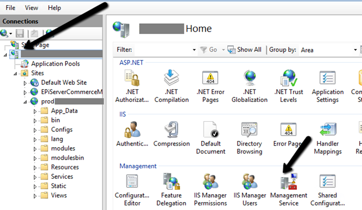Open the View menu
Screen dimensions: 362x210
point(32,8)
